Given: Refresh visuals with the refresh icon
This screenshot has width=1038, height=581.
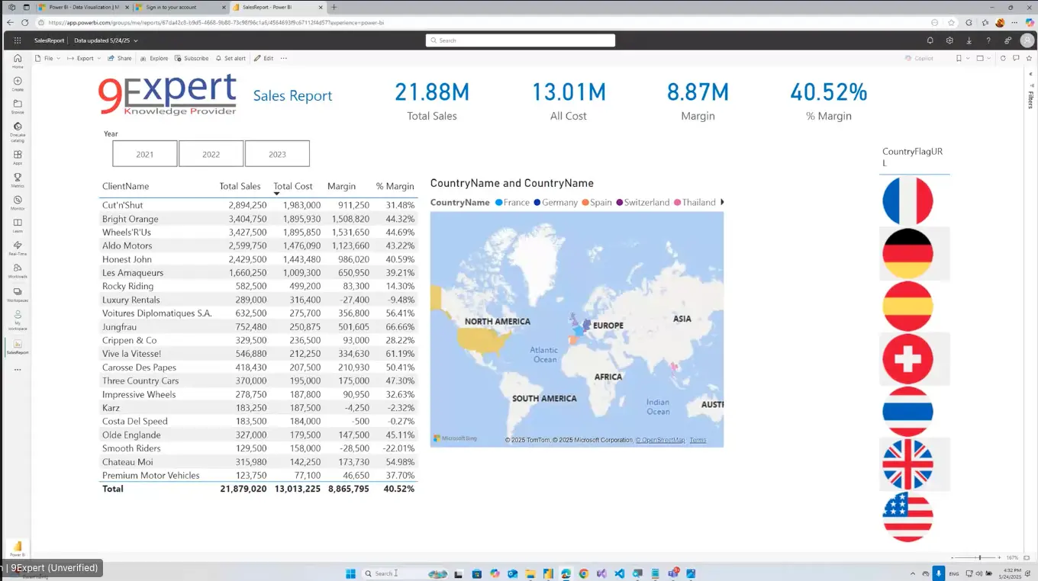Looking at the screenshot, I should [1003, 58].
